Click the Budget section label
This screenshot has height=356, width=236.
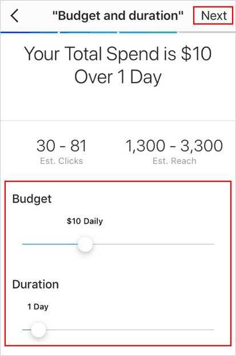tap(32, 199)
